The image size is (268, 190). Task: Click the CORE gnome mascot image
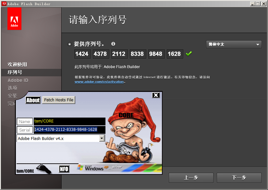pyautogui.click(x=132, y=130)
